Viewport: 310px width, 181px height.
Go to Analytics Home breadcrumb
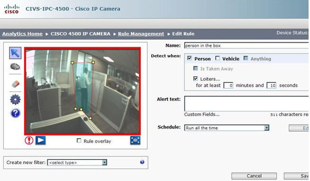coord(22,34)
